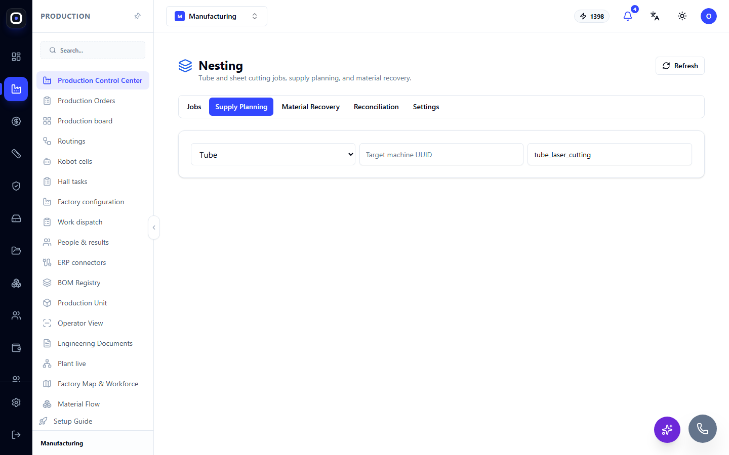Select the highlighted factory chart icon in left rail
The image size is (729, 455).
tap(16, 89)
